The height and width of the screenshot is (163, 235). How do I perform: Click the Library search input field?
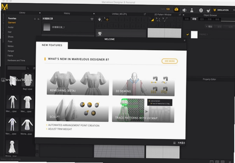click(17, 68)
